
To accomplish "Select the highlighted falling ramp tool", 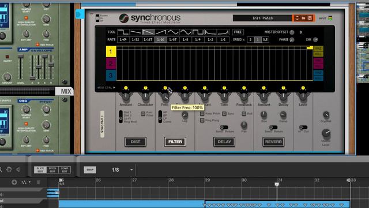I will pyautogui.click(x=148, y=32).
